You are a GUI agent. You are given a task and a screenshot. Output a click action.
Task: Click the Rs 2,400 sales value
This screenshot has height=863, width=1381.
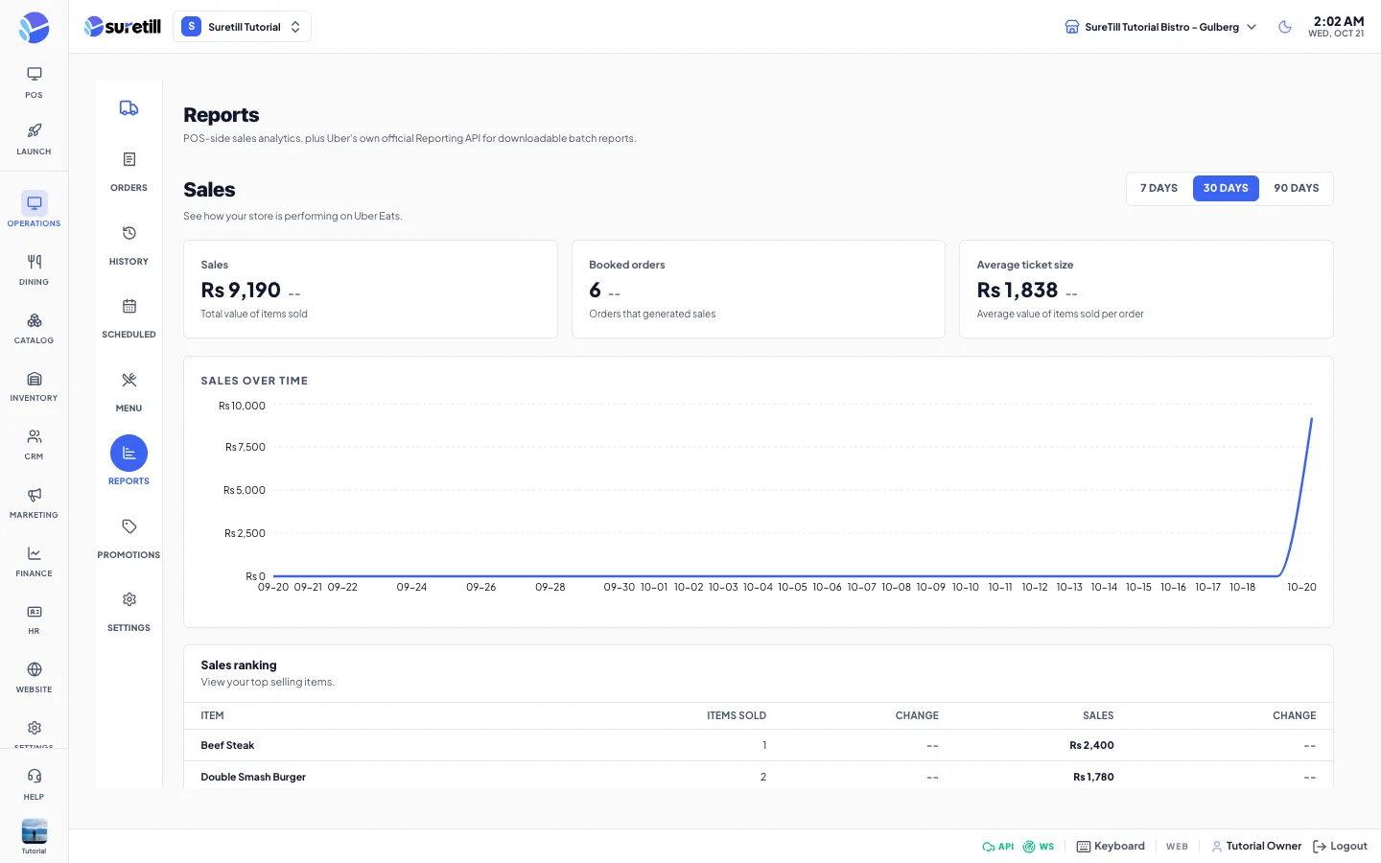(1091, 745)
